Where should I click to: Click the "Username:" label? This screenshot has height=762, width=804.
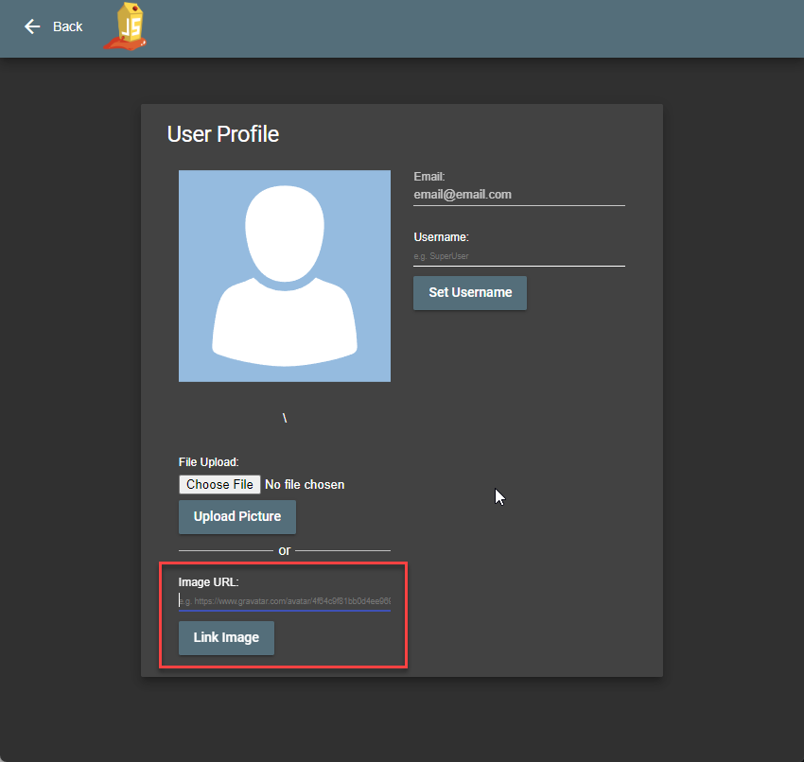click(441, 237)
